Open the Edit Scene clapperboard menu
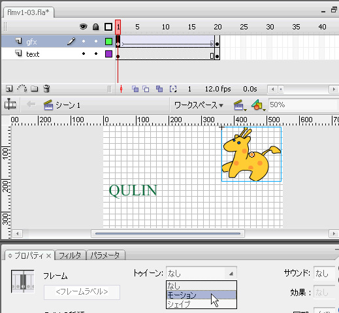The image size is (339, 313). [240, 105]
